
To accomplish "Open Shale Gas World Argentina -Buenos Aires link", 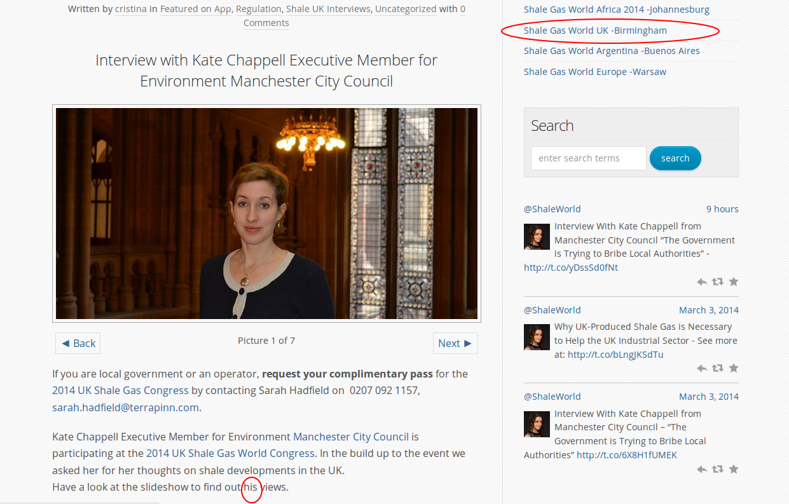I will [x=612, y=51].
